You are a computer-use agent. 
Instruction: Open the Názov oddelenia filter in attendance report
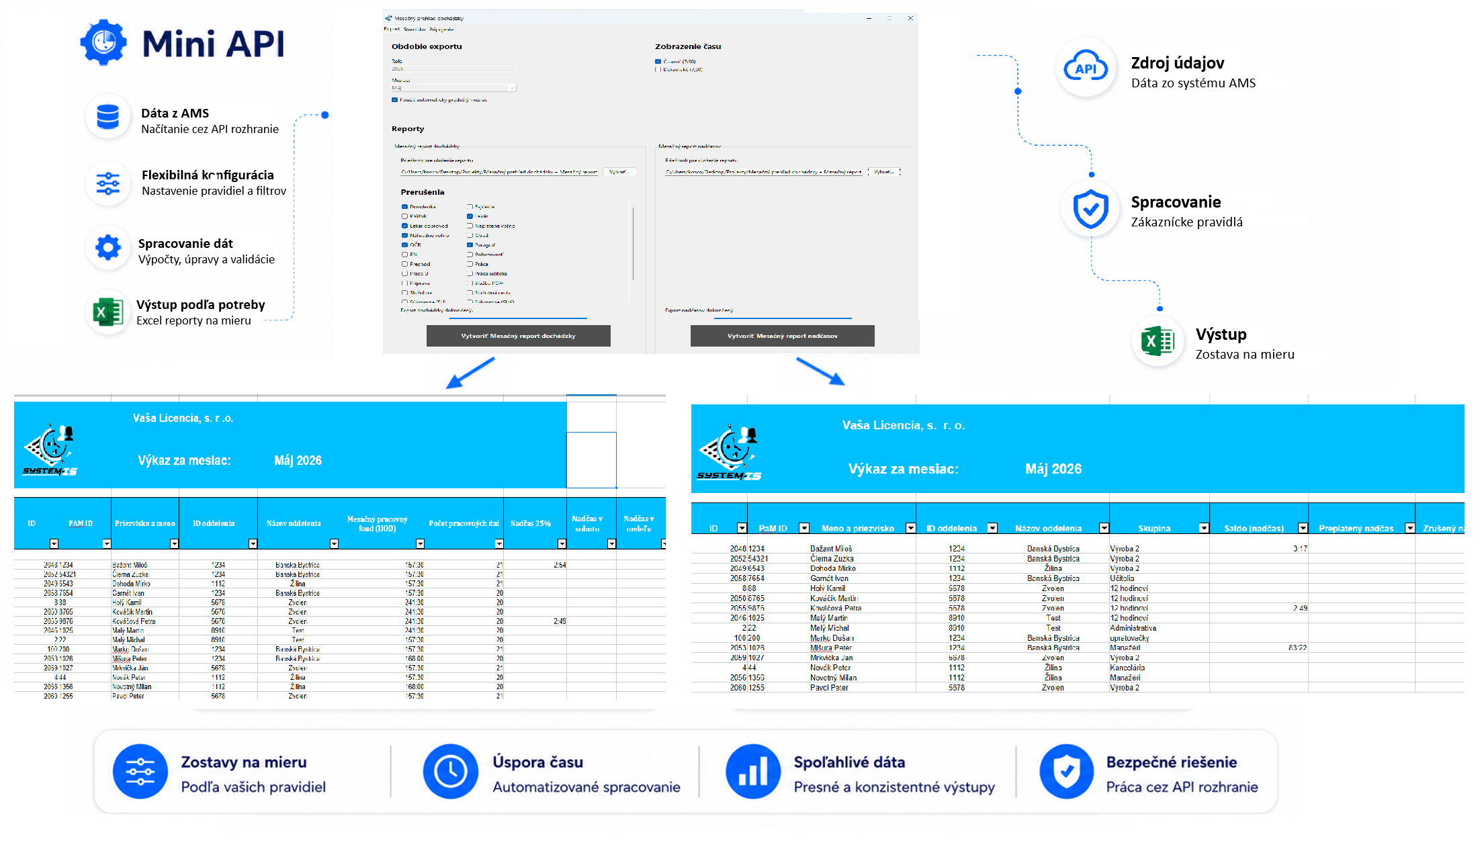pos(334,543)
